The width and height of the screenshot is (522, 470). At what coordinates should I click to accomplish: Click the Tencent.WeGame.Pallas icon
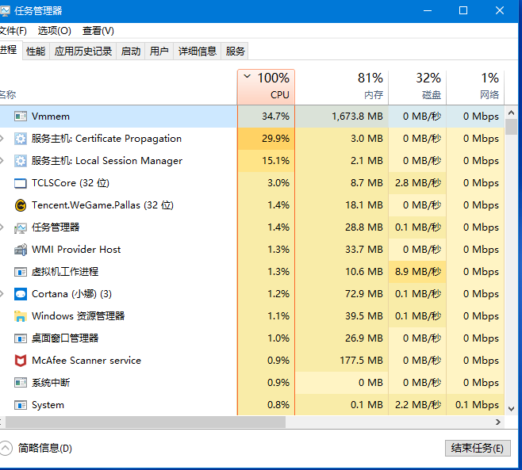pos(21,205)
